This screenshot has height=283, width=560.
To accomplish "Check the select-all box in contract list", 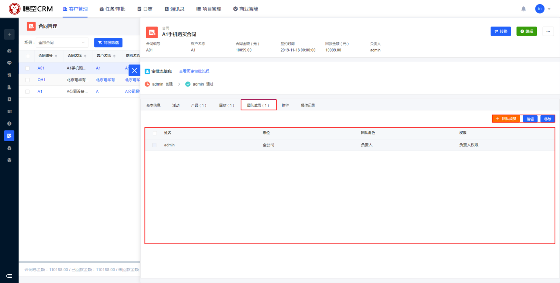I will (28, 56).
